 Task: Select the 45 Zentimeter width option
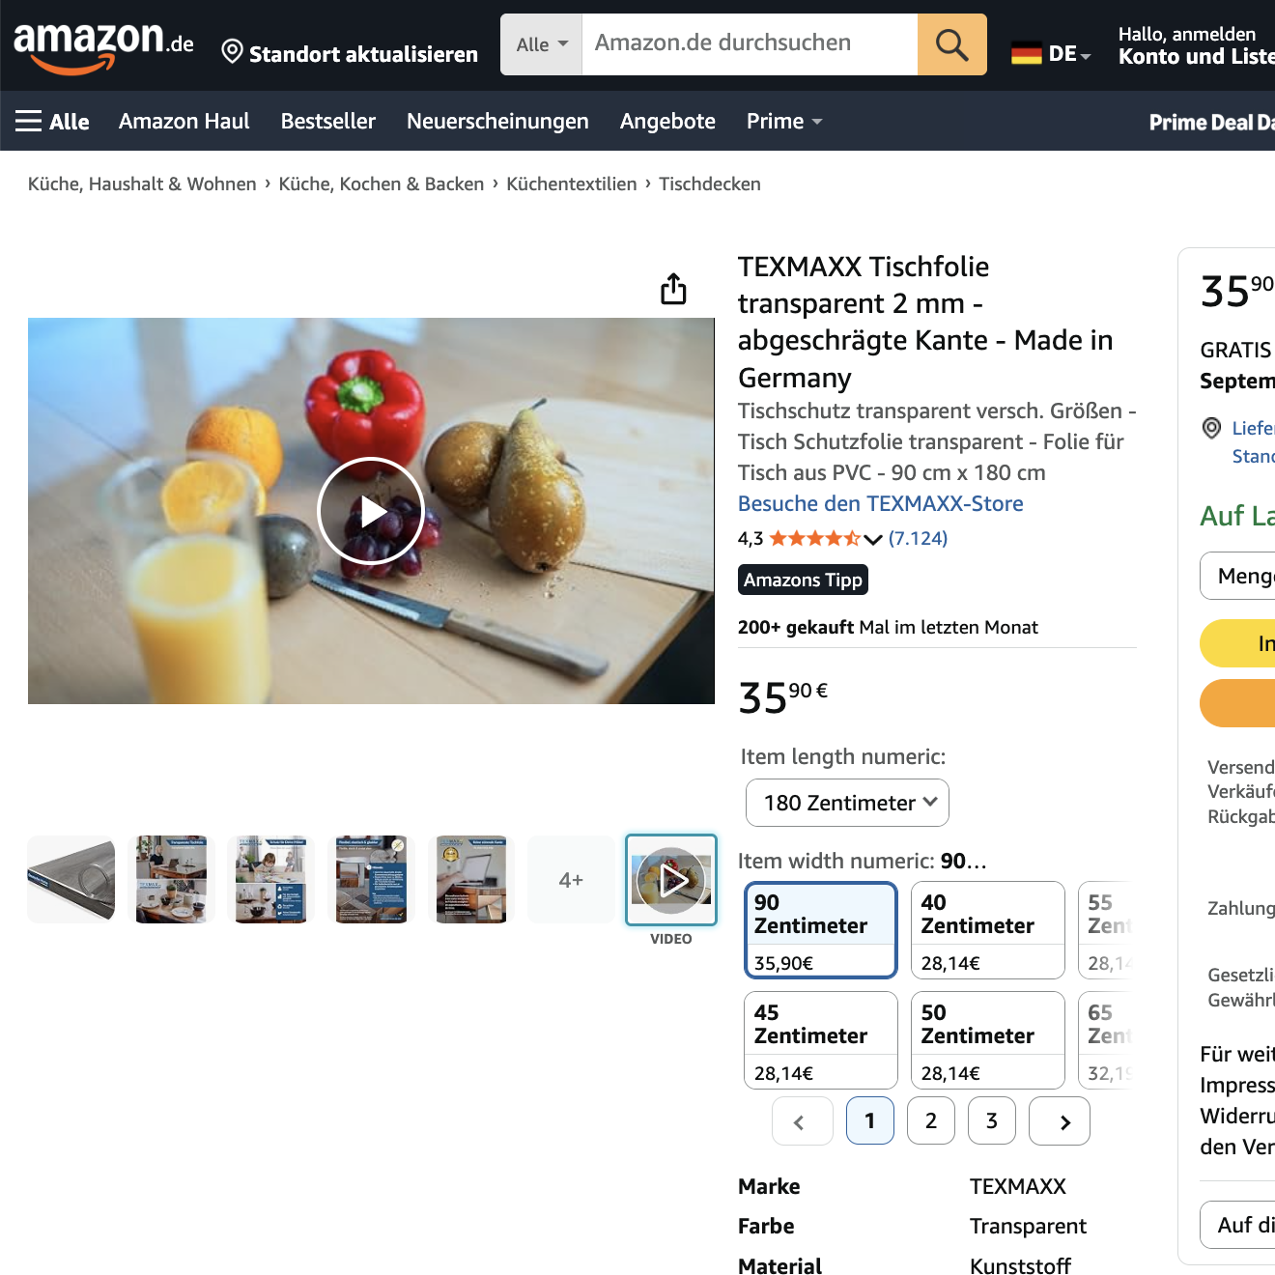(x=821, y=1040)
